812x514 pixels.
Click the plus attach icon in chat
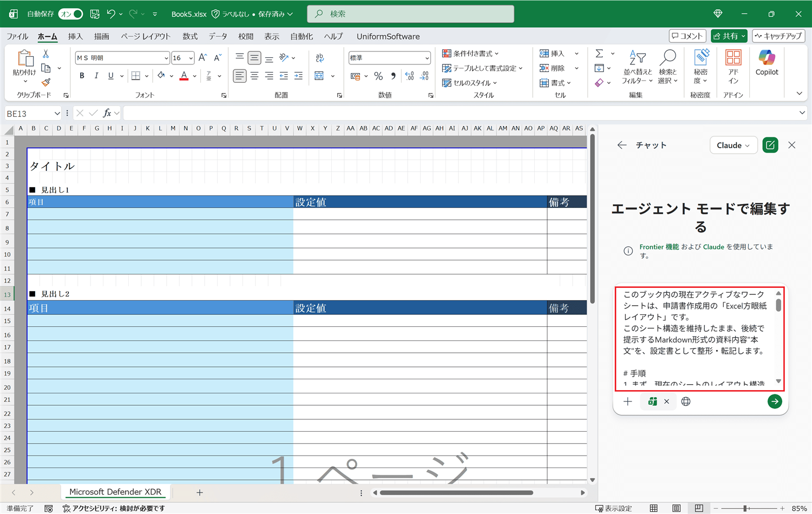point(628,401)
